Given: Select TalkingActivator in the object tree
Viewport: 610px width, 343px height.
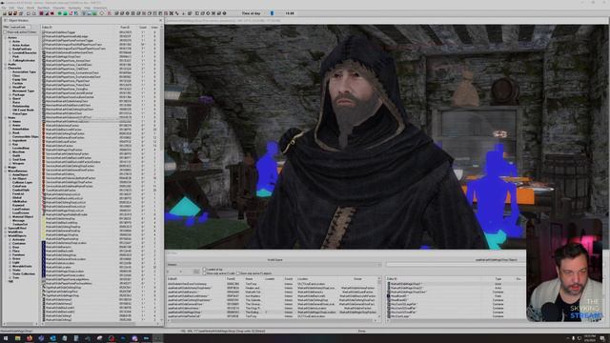Looking at the screenshot, I should click(x=24, y=60).
